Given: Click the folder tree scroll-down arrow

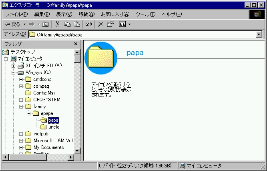Looking at the screenshot, I should pyautogui.click(x=77, y=150).
